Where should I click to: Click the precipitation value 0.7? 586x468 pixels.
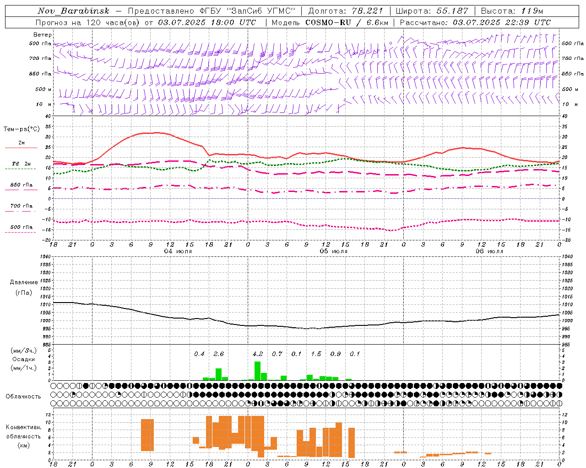(x=277, y=354)
